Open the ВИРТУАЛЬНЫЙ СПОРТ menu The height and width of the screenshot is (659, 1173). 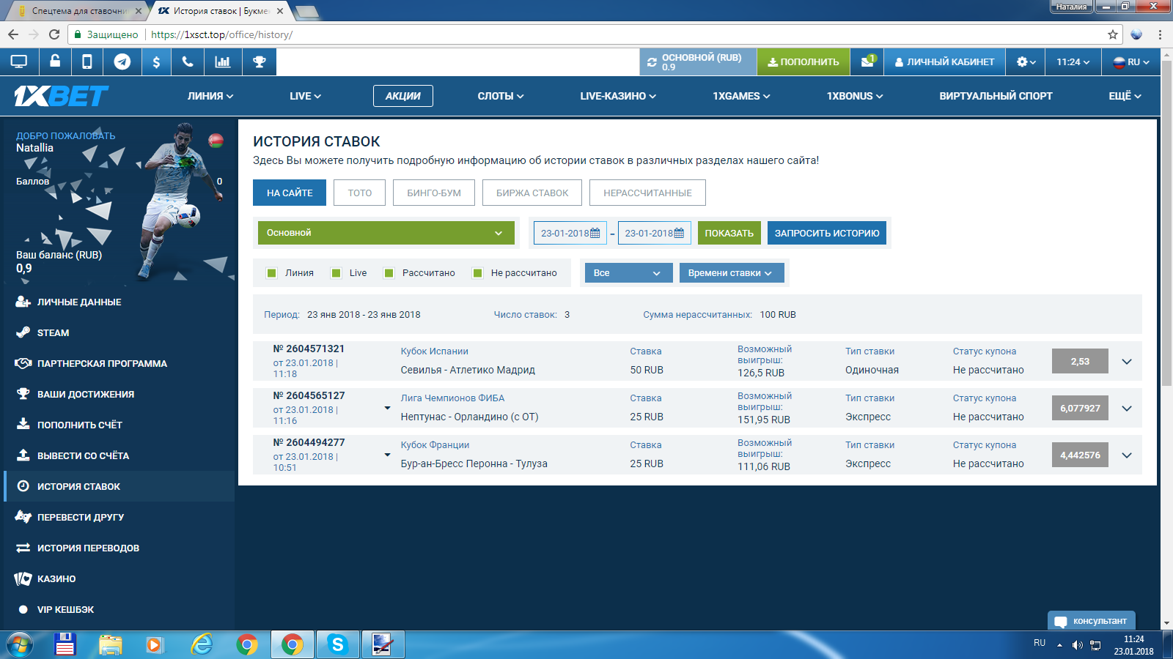tap(996, 96)
